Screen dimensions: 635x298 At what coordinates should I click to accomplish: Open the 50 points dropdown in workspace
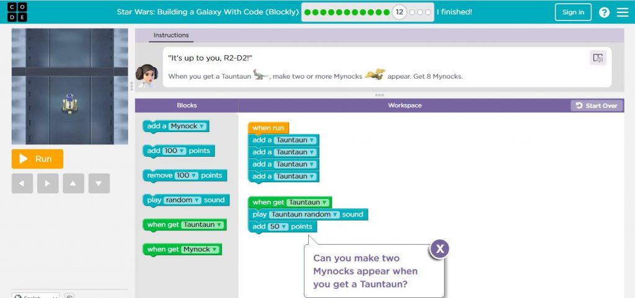pos(278,227)
